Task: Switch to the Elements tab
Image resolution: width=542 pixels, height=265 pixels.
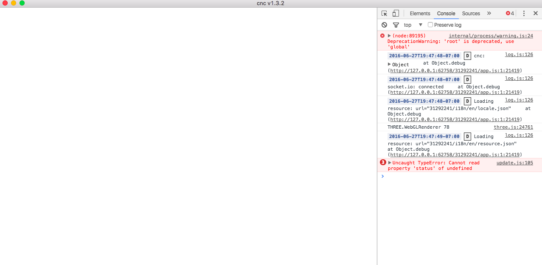Action: tap(420, 14)
